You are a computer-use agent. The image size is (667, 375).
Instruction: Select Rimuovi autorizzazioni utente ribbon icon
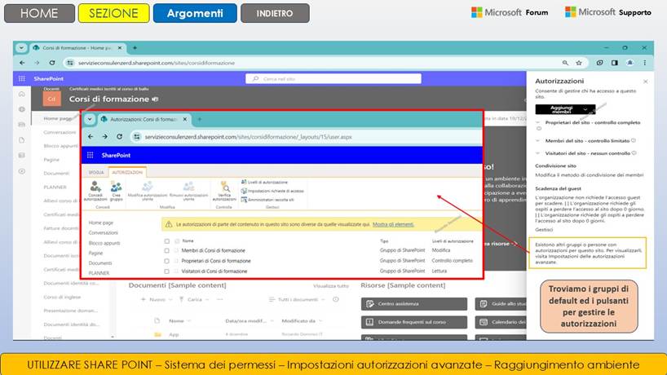point(188,191)
